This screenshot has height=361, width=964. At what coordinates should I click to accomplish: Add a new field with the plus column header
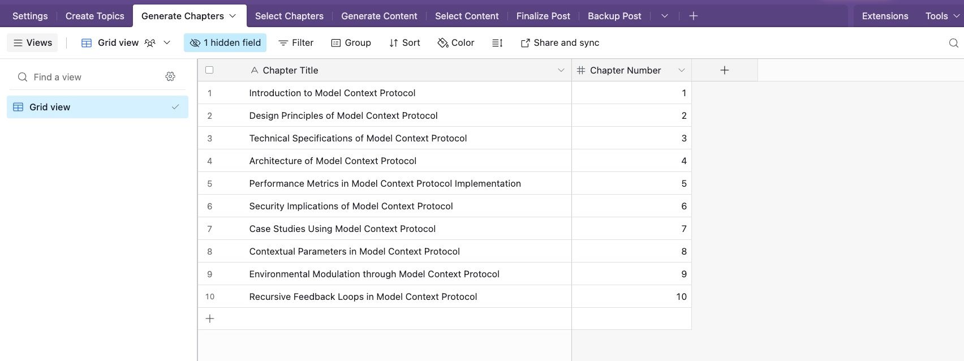point(724,70)
